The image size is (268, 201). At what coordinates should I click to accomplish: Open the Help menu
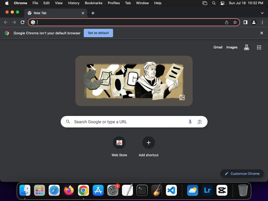(158, 3)
